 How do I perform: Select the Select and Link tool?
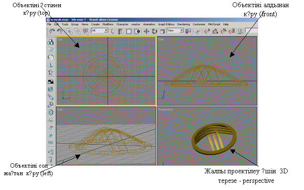coord(69,31)
